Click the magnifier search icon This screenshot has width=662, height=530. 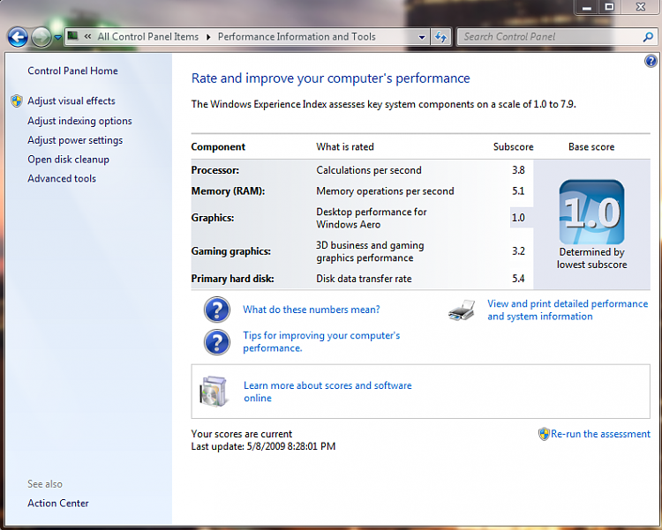648,37
